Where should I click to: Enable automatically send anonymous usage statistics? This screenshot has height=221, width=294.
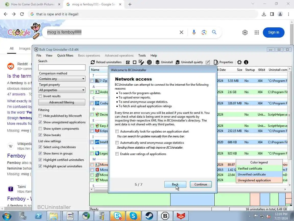117,143
